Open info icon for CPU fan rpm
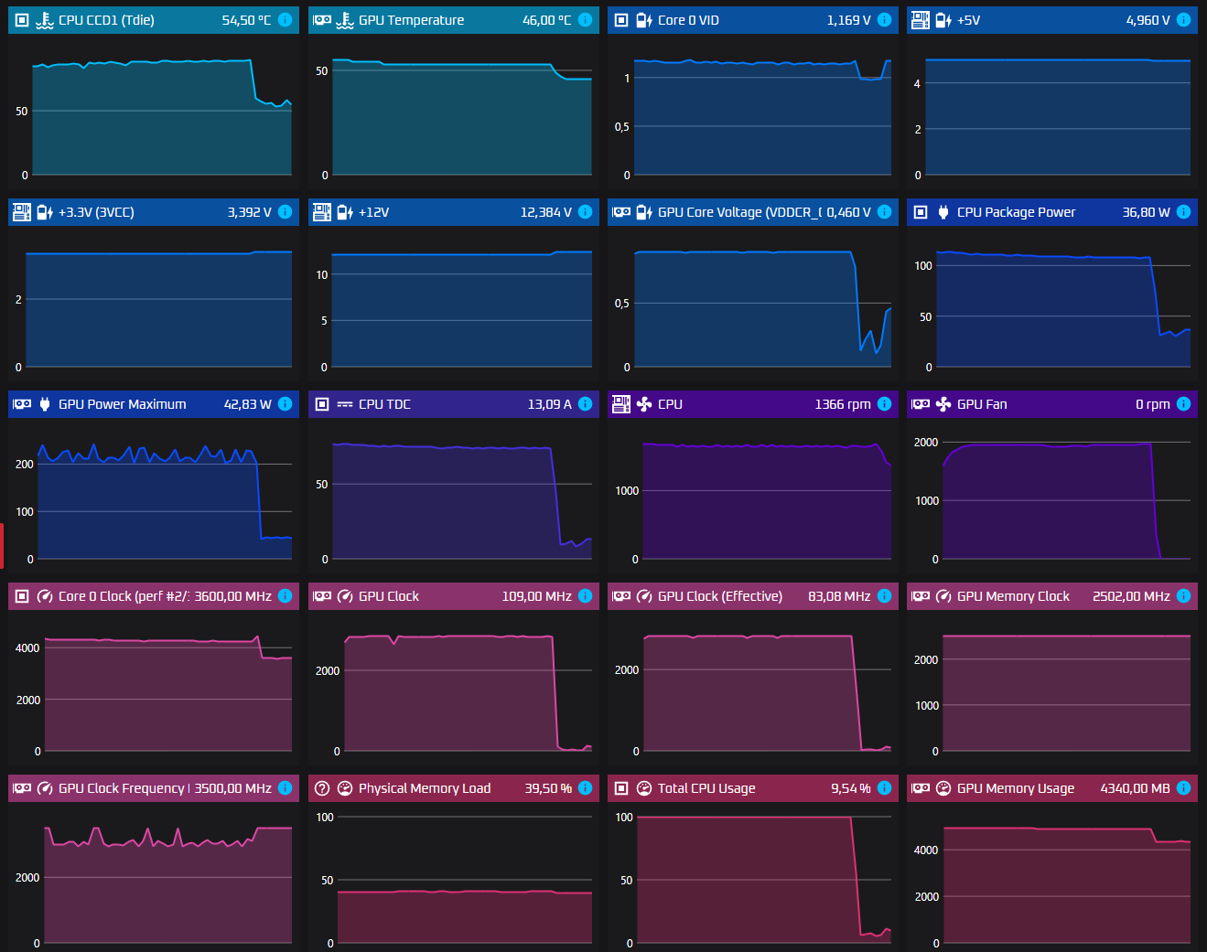This screenshot has width=1207, height=952. 885,404
